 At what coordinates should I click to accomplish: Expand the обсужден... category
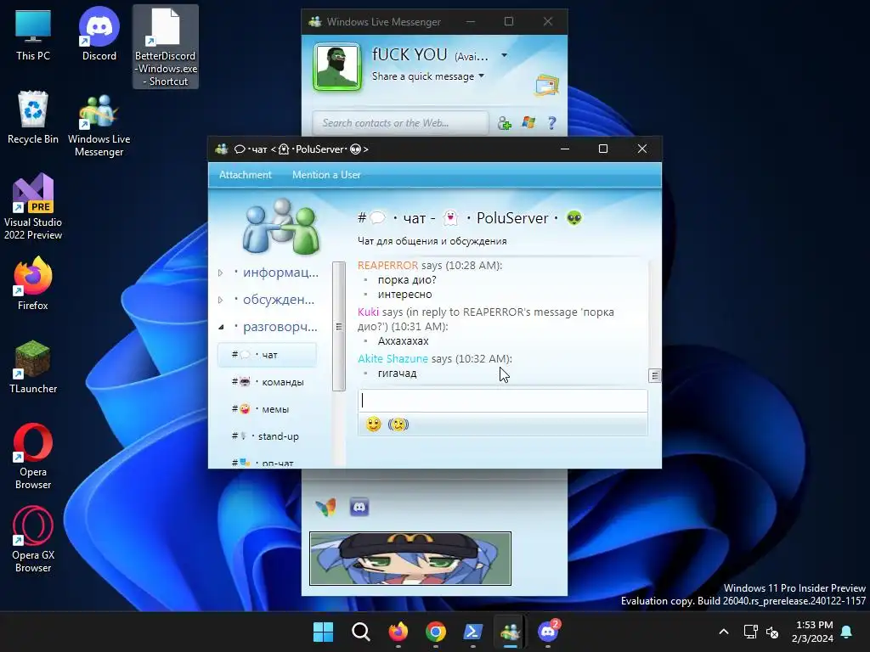(221, 300)
